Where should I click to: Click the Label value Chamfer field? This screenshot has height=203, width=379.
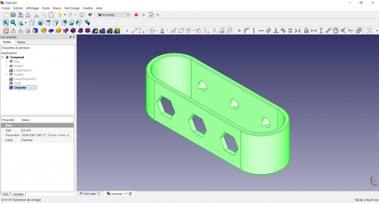pos(47,140)
